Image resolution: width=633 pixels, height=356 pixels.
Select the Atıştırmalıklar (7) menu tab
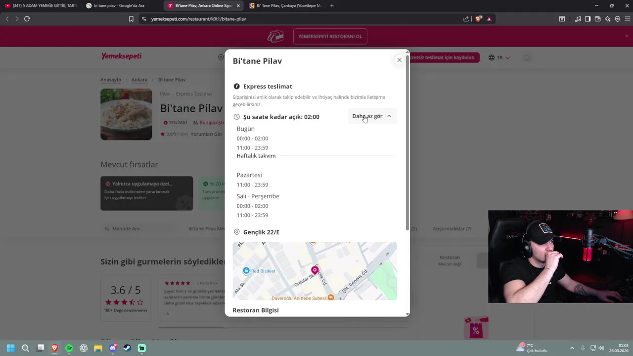(x=452, y=228)
